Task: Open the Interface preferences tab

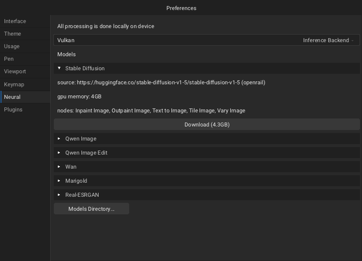Action: [15, 21]
